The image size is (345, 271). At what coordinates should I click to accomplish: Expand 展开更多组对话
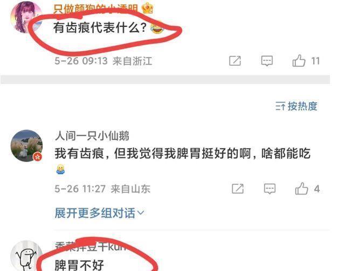[99, 213]
